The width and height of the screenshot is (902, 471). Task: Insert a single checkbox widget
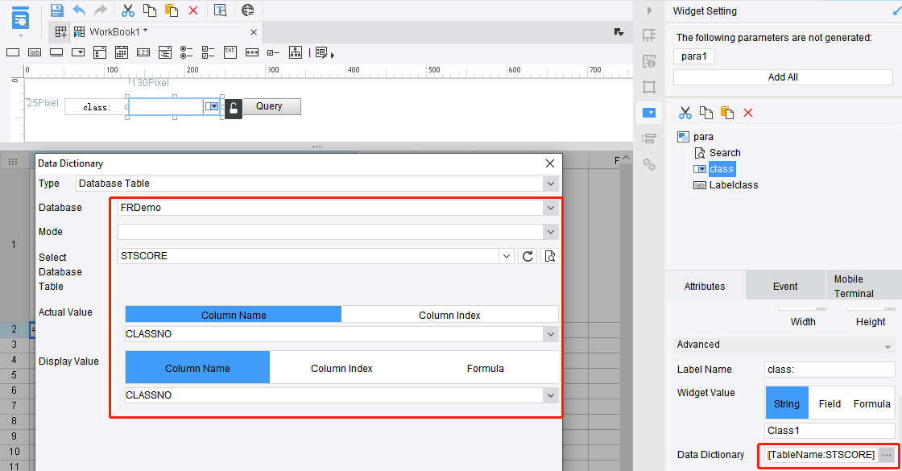273,52
